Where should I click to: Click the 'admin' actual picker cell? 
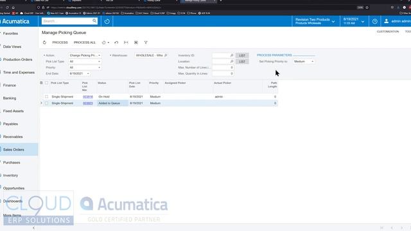[x=238, y=97]
